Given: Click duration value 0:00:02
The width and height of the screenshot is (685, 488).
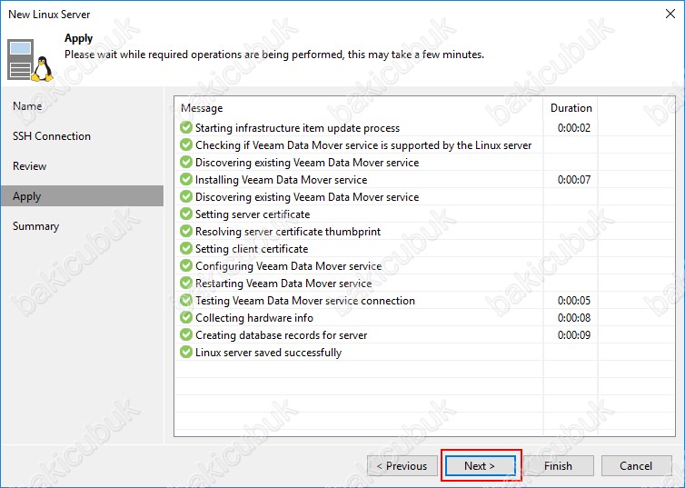Looking at the screenshot, I should [x=574, y=128].
